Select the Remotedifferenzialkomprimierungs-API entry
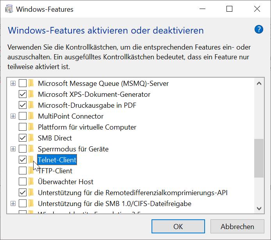This screenshot has height=240, width=271. pyautogui.click(x=132, y=192)
